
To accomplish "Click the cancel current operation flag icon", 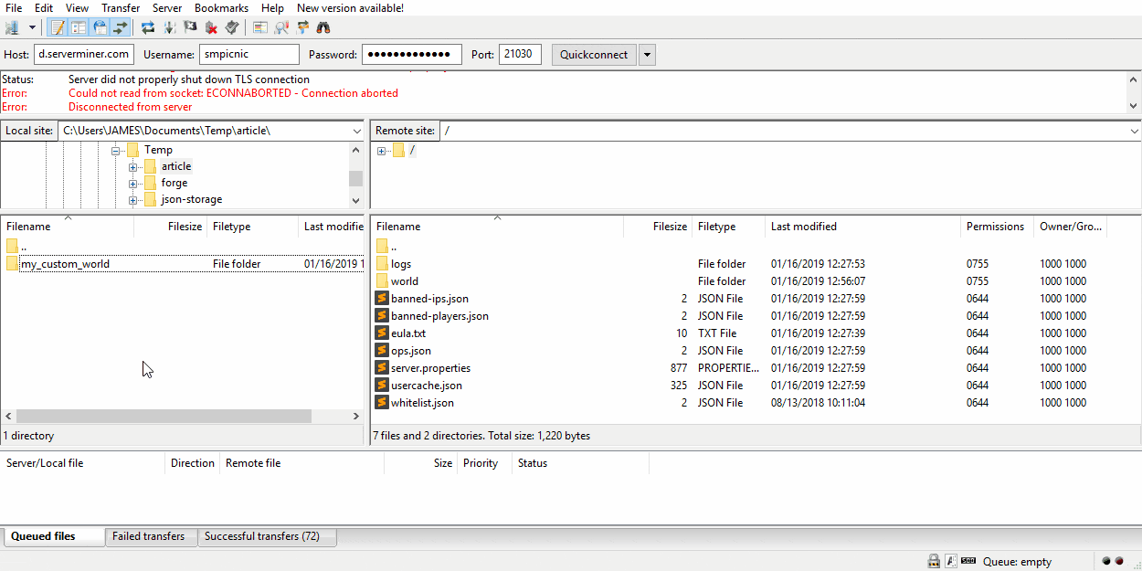I will 190,27.
